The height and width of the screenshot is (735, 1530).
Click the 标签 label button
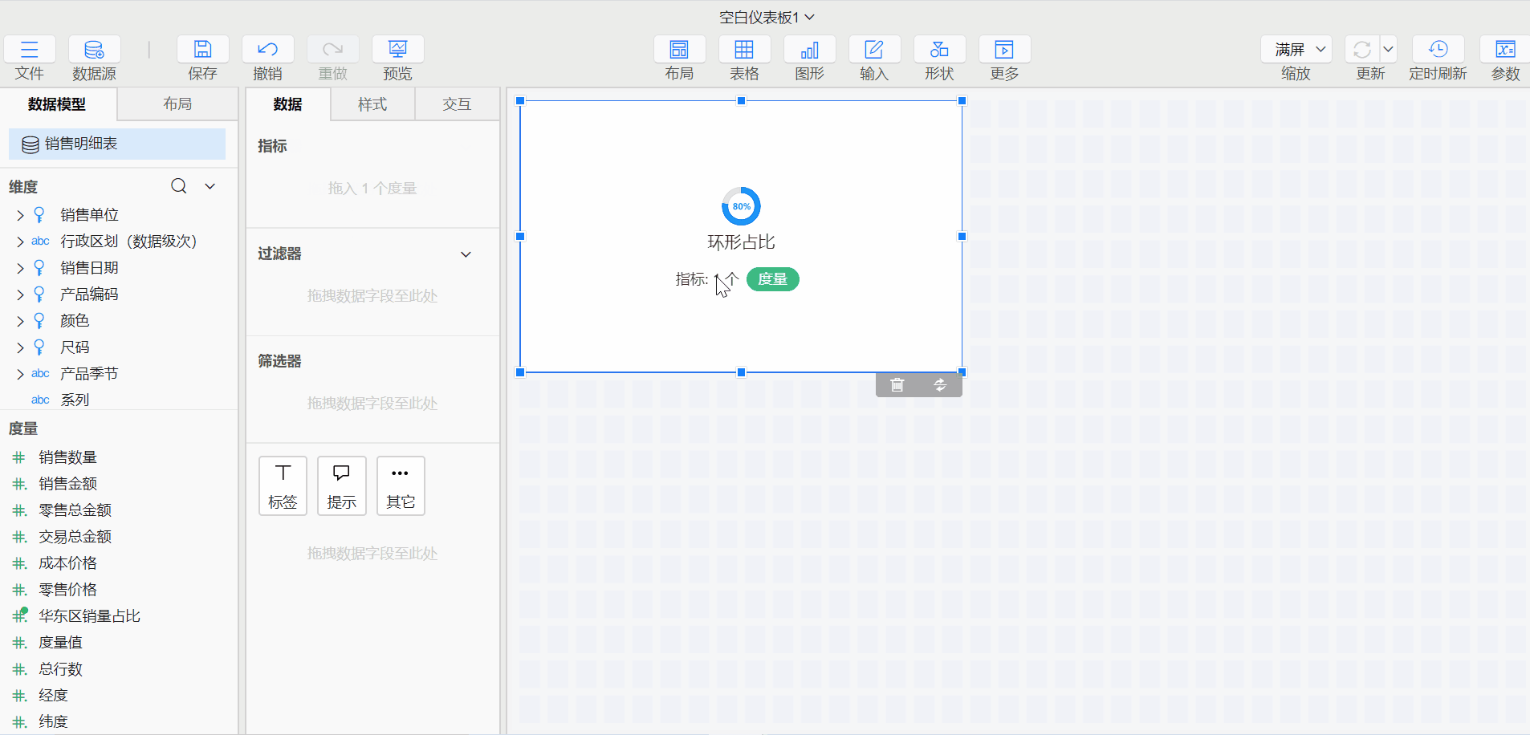click(x=283, y=486)
